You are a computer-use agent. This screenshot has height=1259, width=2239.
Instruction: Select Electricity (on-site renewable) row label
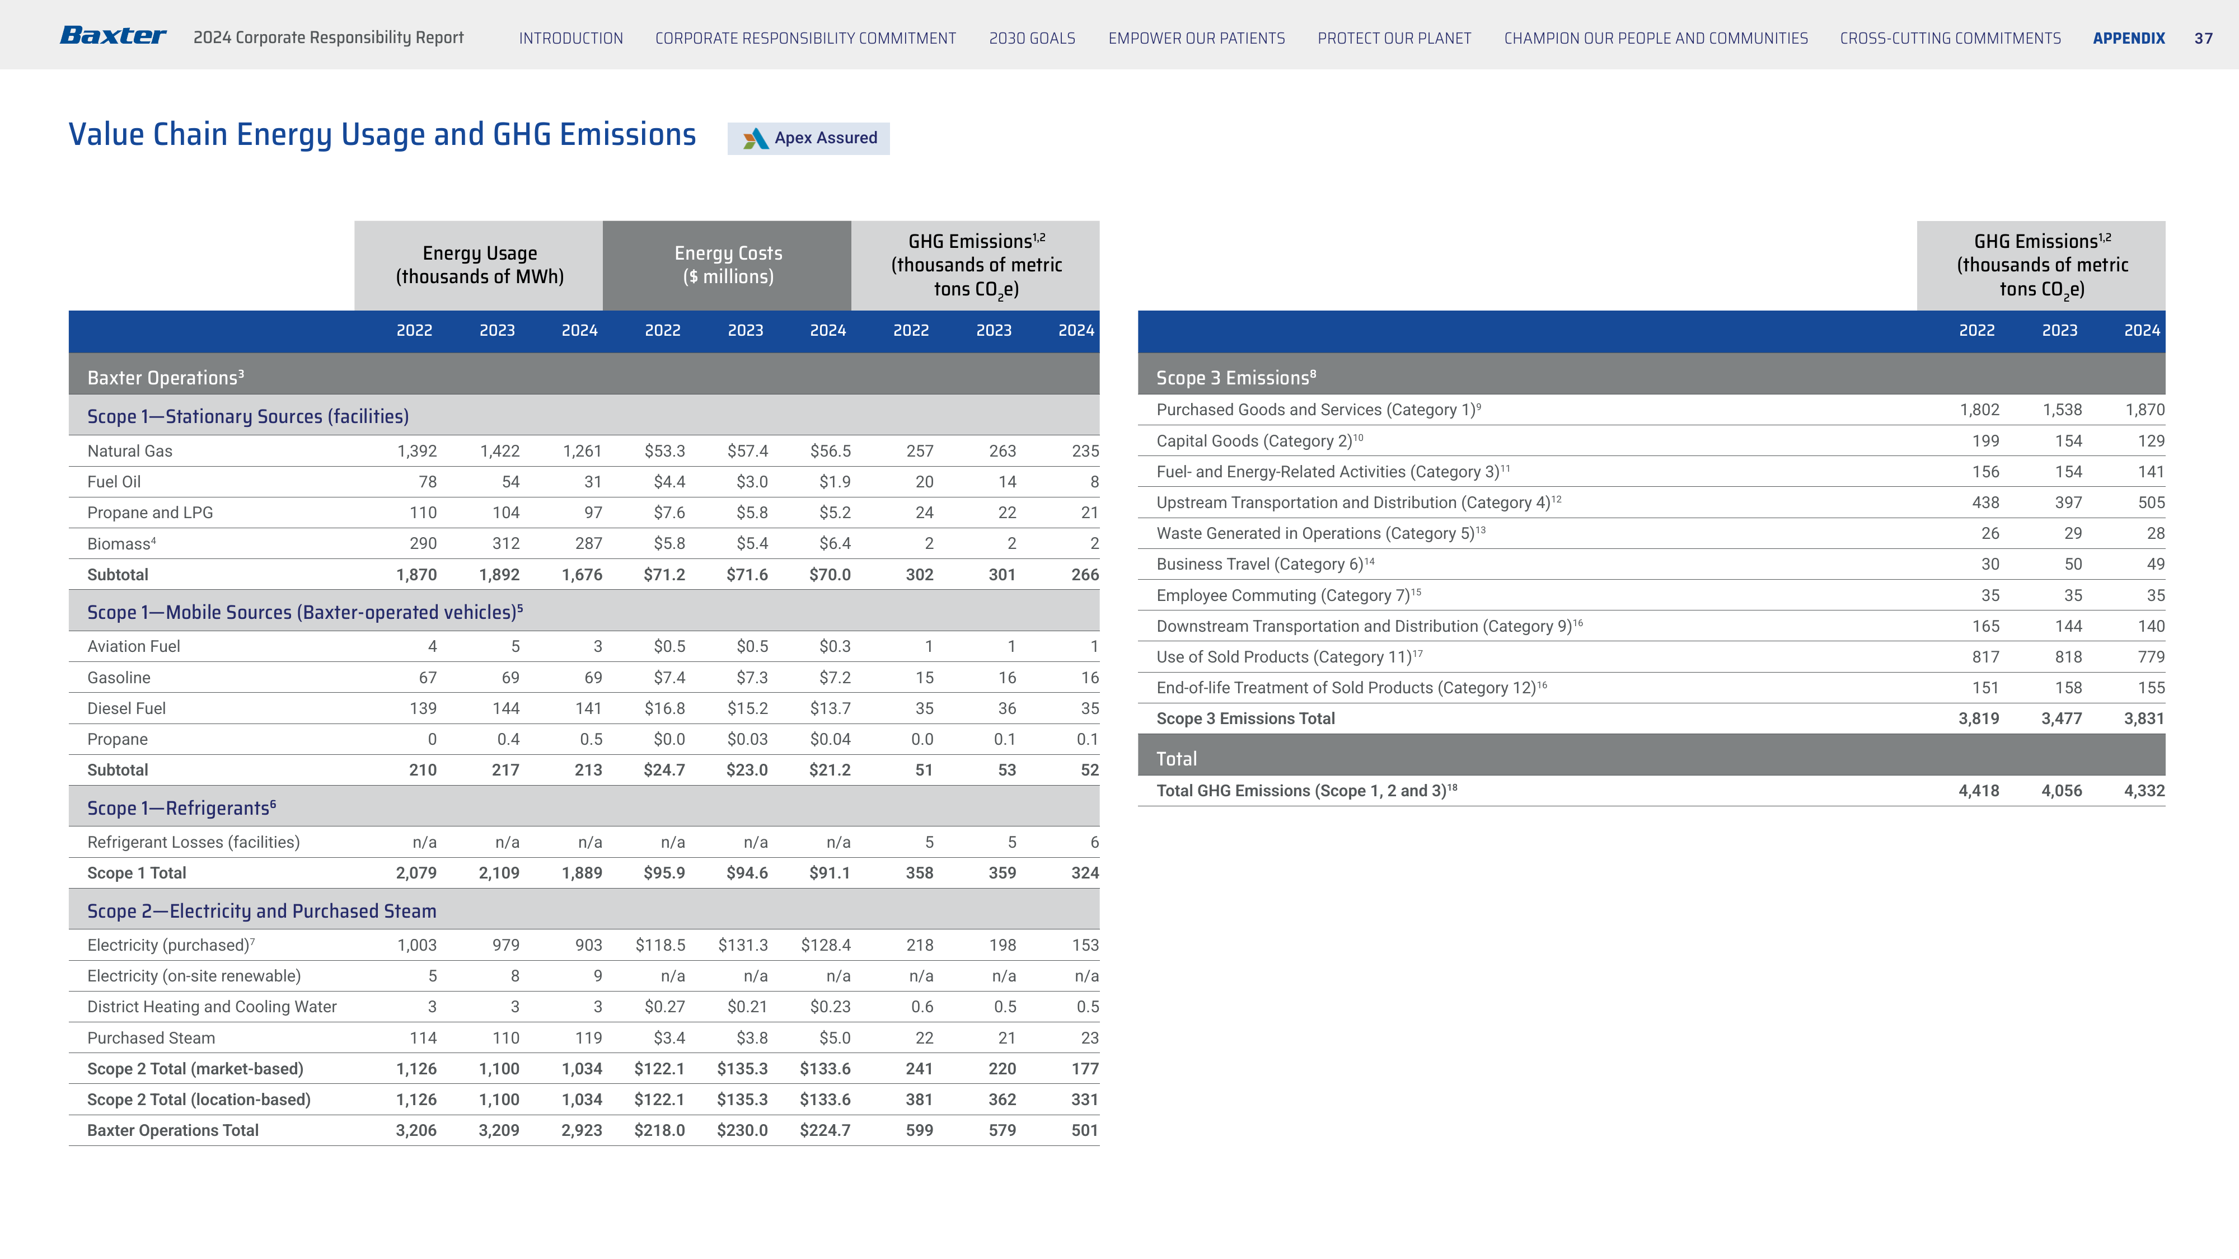[x=194, y=976]
